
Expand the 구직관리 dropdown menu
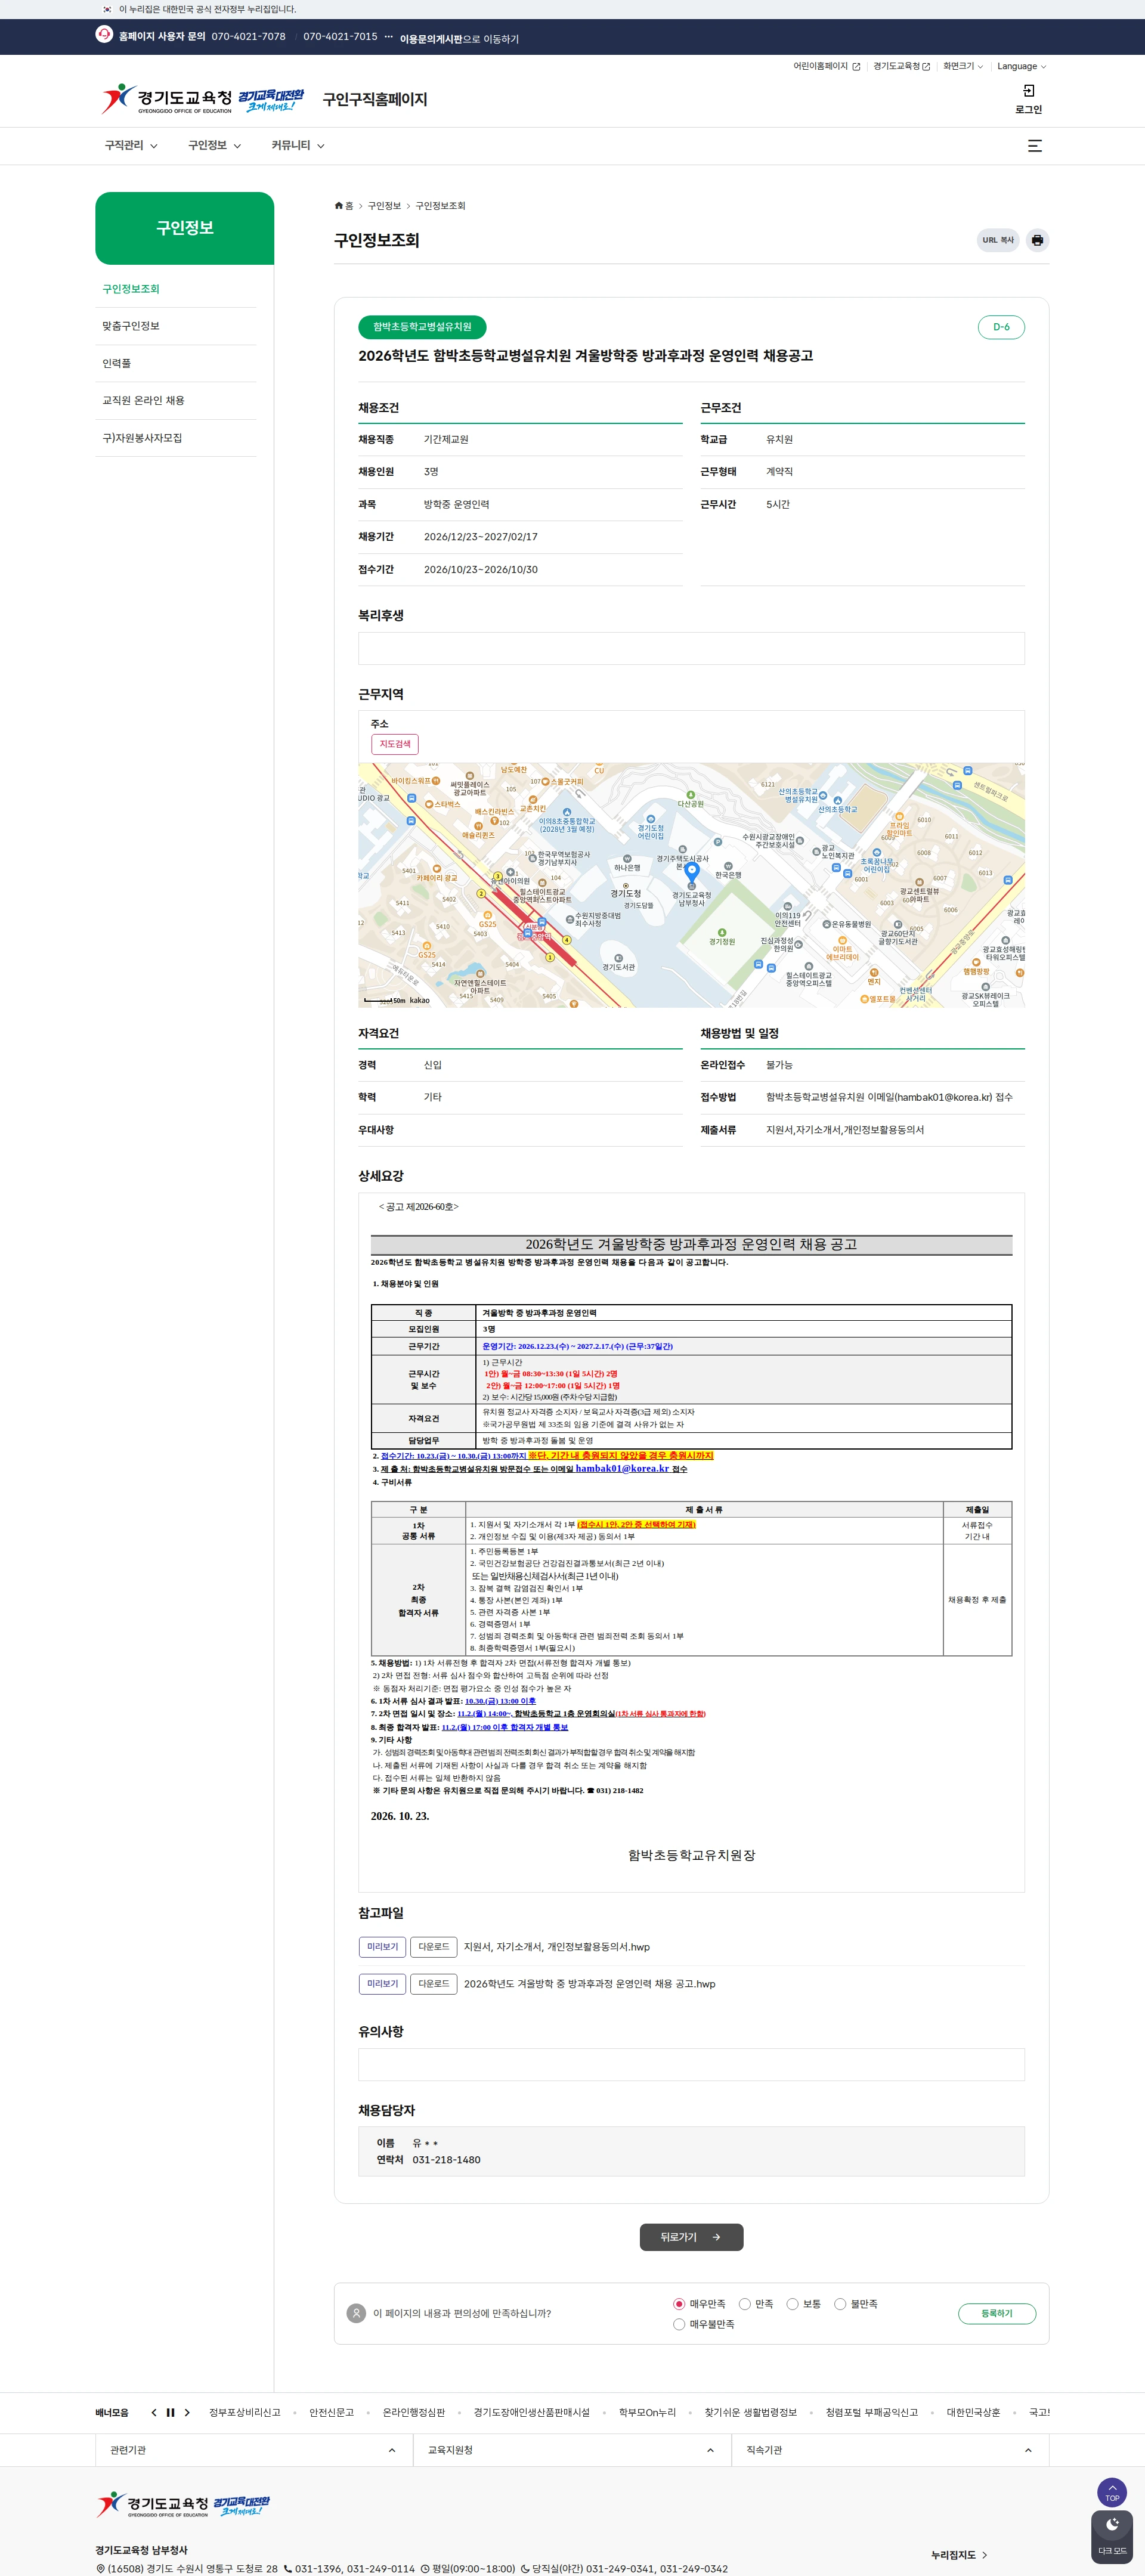click(x=131, y=146)
